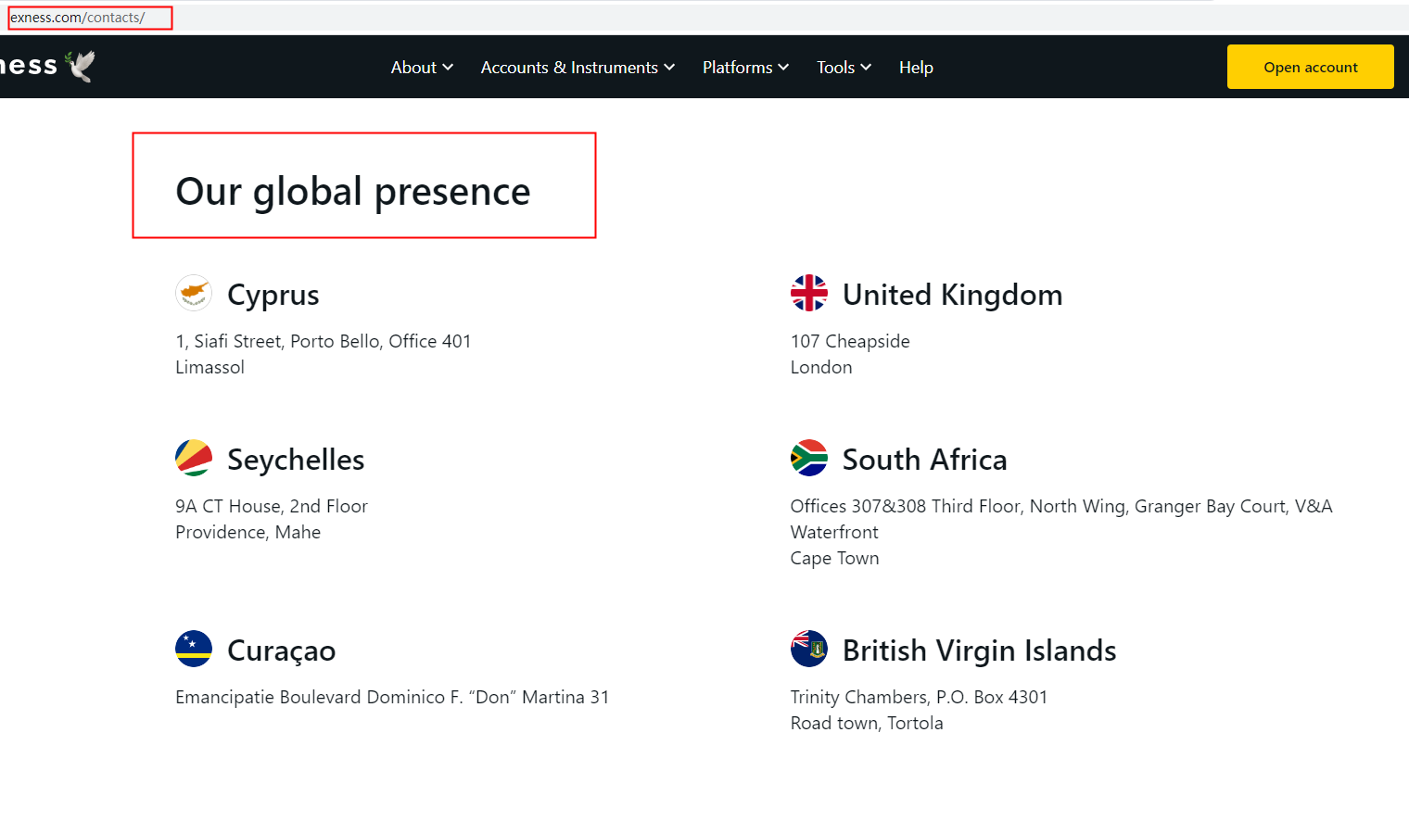1409x821 pixels.
Task: Click the Emancipatie Boulevard address text
Action: (x=392, y=697)
